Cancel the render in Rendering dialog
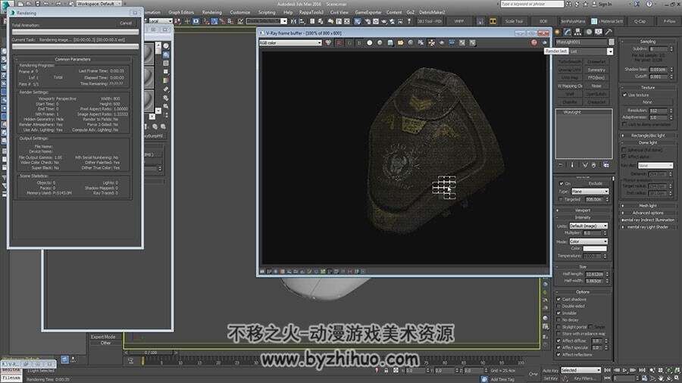Image resolution: width=682 pixels, height=383 pixels. (125, 23)
